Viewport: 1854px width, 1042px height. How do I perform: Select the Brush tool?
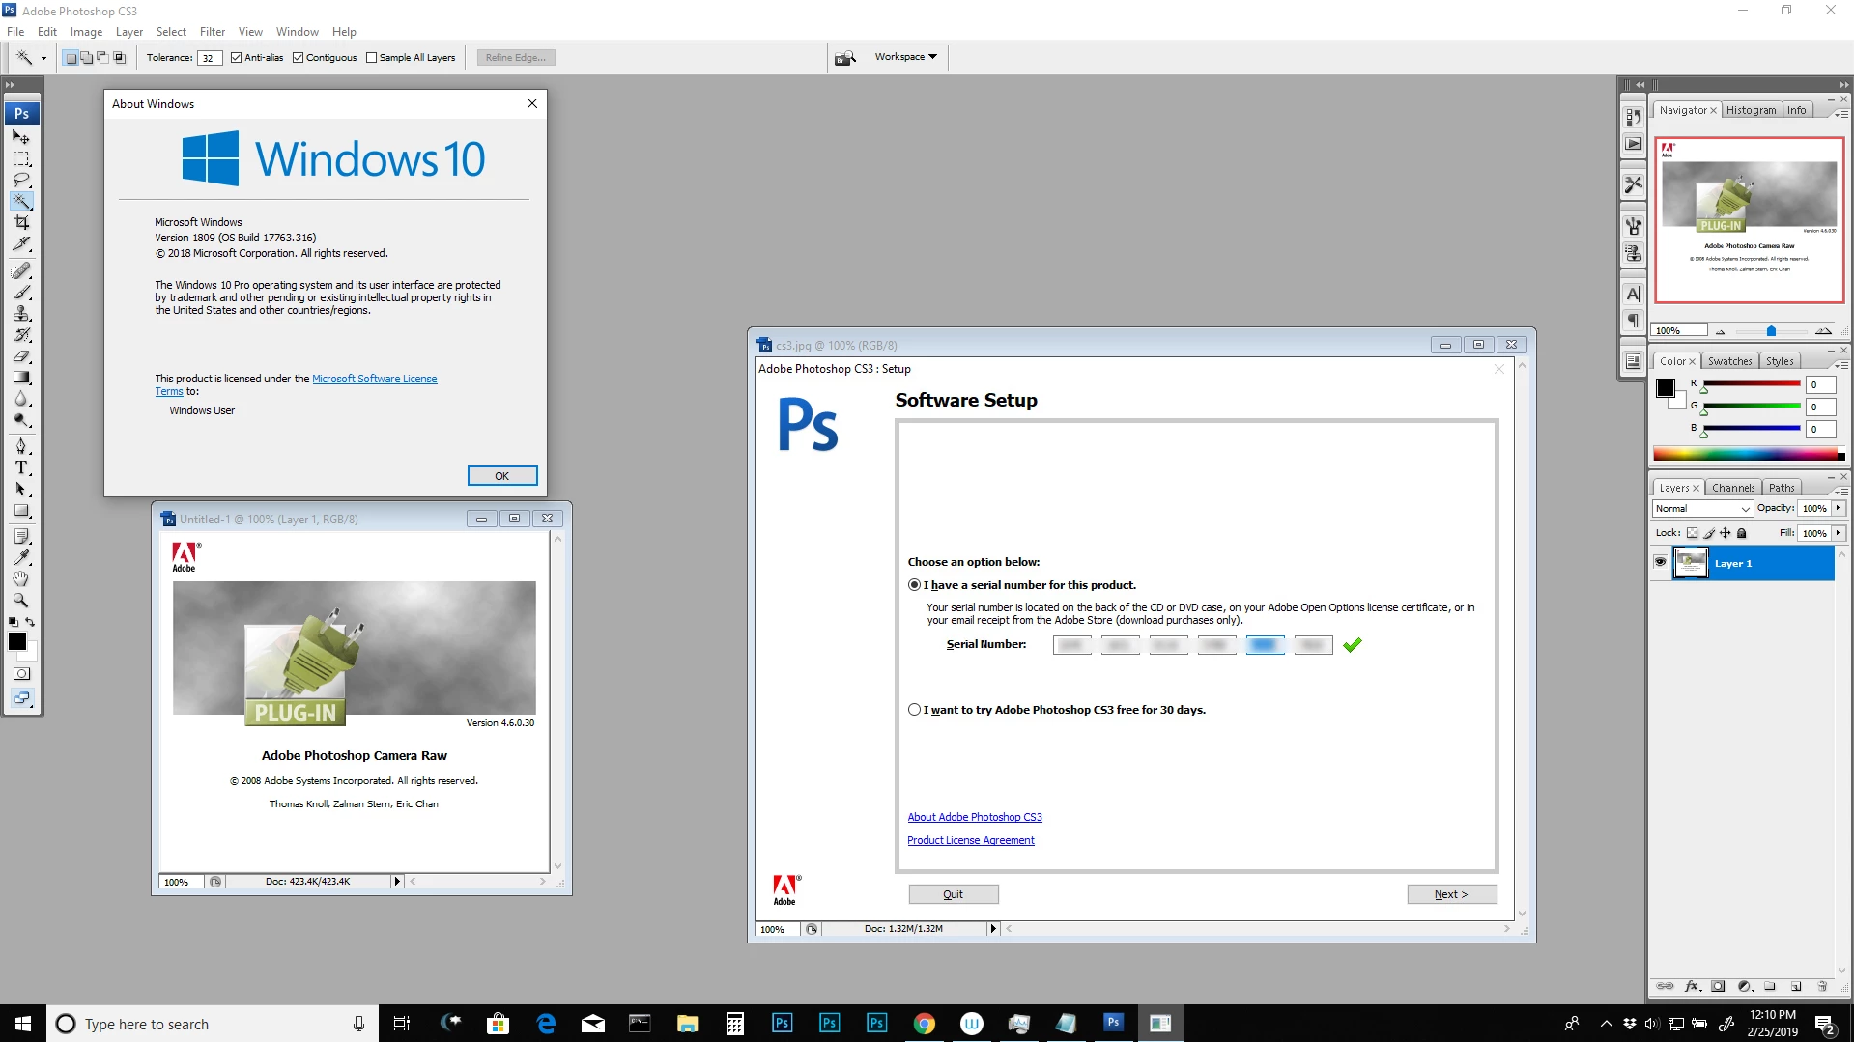click(21, 293)
